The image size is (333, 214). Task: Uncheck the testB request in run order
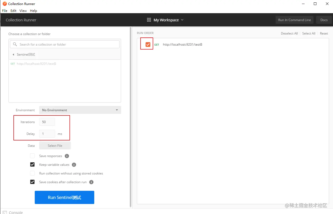pos(148,45)
